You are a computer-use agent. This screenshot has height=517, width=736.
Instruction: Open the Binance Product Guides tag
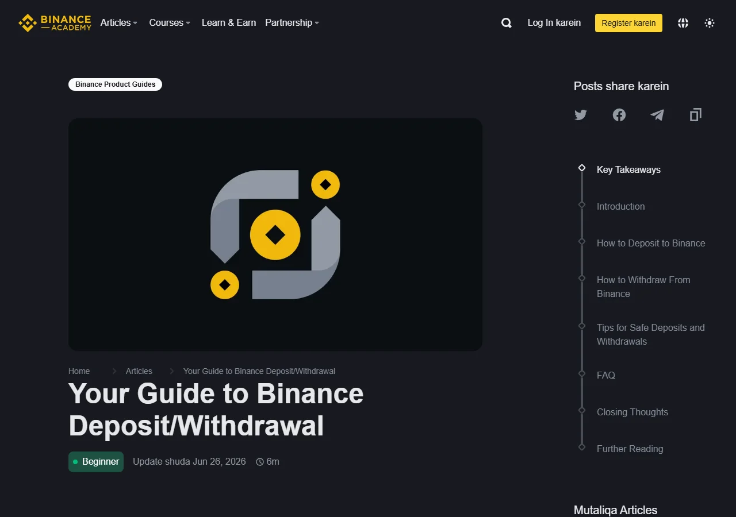(116, 84)
